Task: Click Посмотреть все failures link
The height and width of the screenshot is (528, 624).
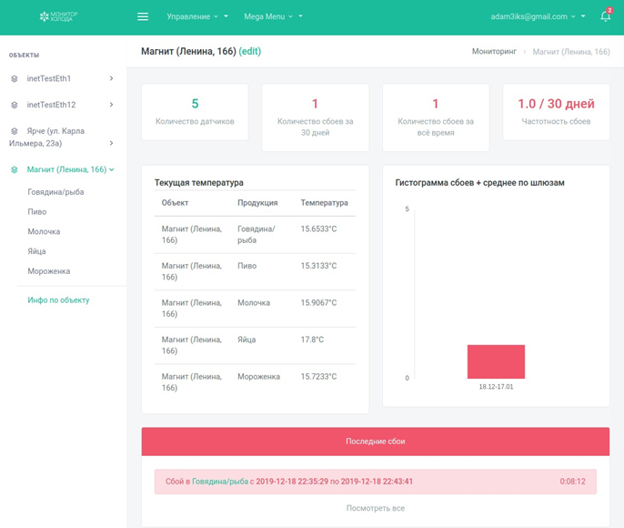Action: click(x=376, y=508)
